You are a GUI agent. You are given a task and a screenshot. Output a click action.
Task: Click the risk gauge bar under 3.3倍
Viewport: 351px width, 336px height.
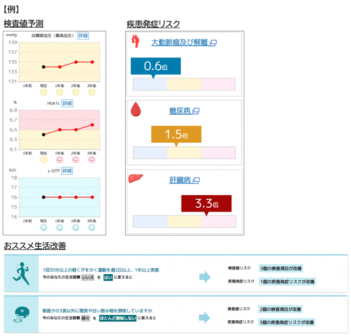(x=185, y=221)
